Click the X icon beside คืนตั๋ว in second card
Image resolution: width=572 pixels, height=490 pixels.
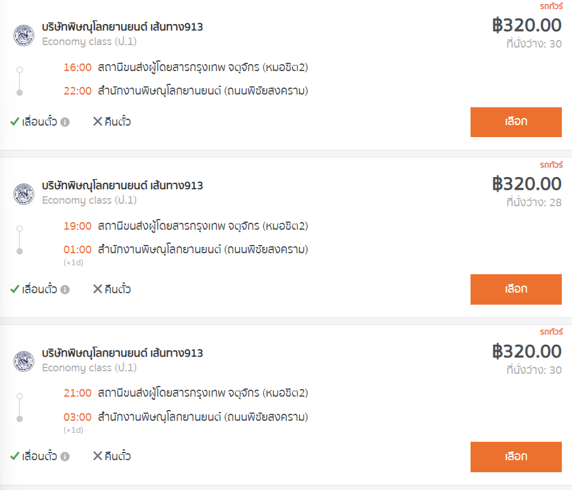[98, 289]
